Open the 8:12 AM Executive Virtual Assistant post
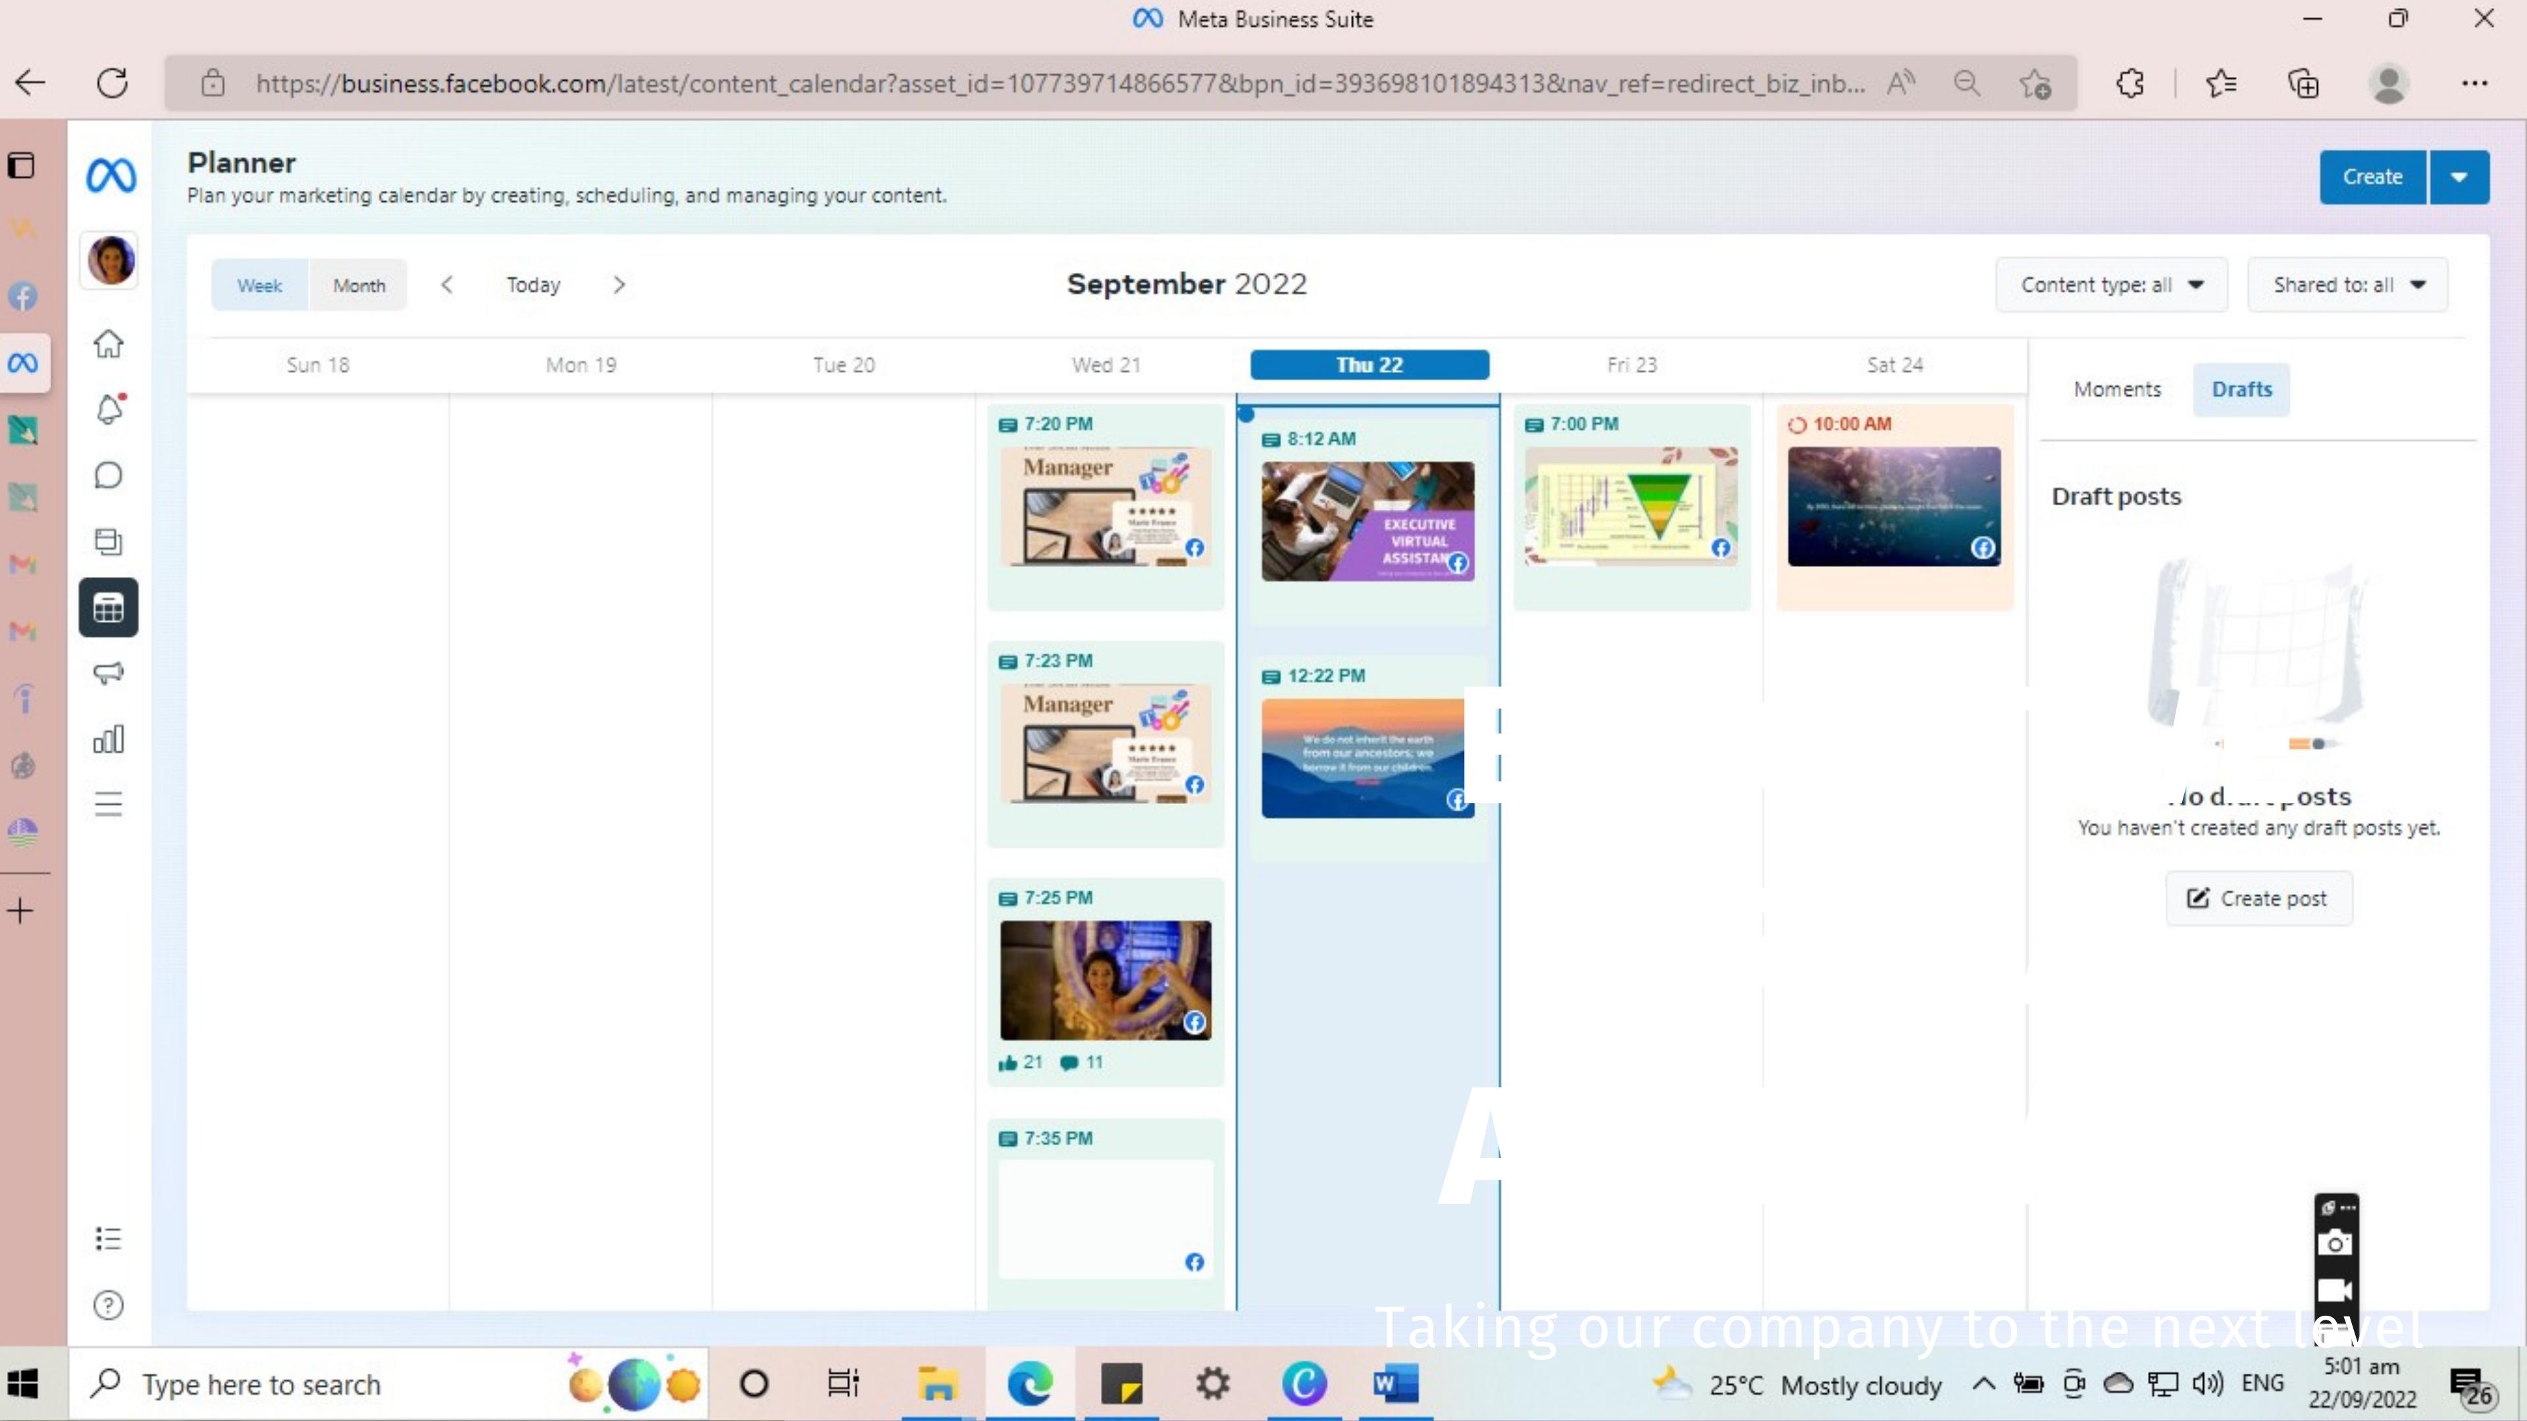Image resolution: width=2527 pixels, height=1421 pixels. pyautogui.click(x=1367, y=521)
